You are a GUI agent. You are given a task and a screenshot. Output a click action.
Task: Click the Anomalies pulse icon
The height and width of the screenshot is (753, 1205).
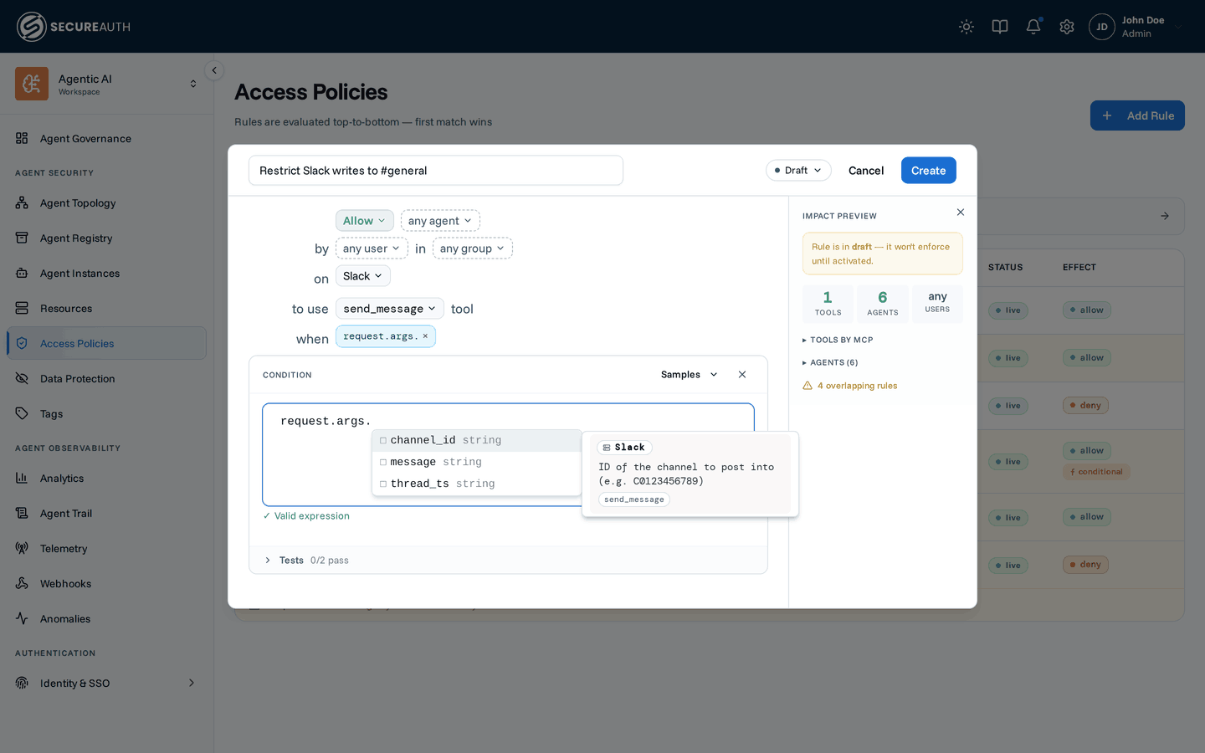coord(22,618)
